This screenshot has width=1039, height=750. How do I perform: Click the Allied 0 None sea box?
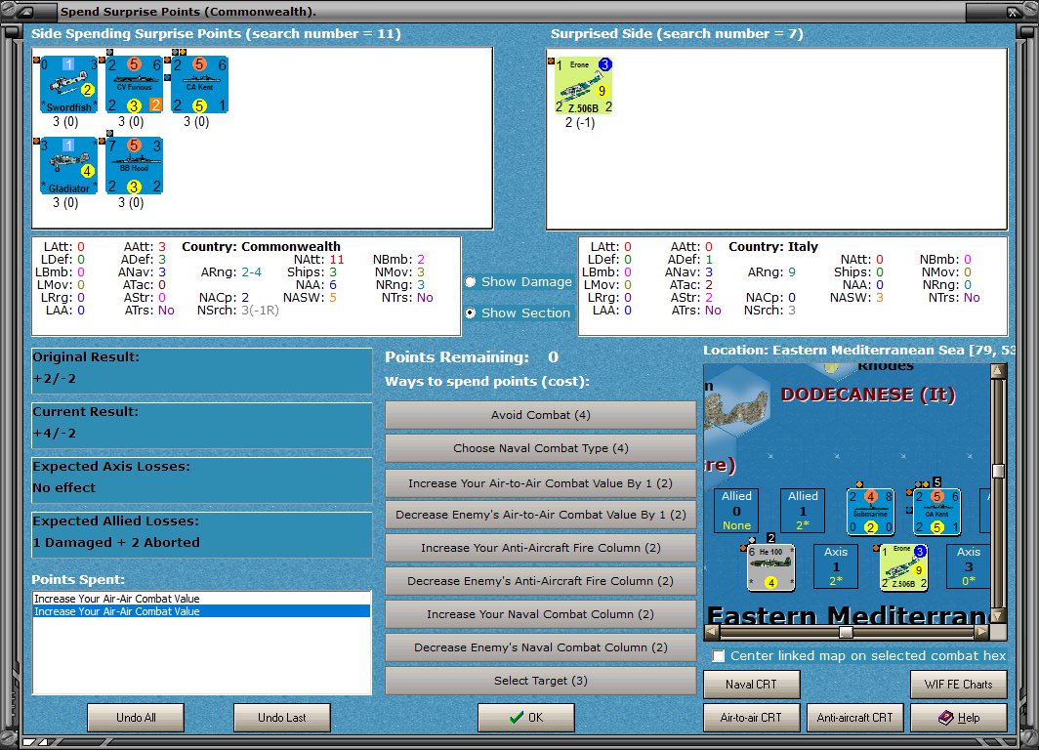(737, 510)
